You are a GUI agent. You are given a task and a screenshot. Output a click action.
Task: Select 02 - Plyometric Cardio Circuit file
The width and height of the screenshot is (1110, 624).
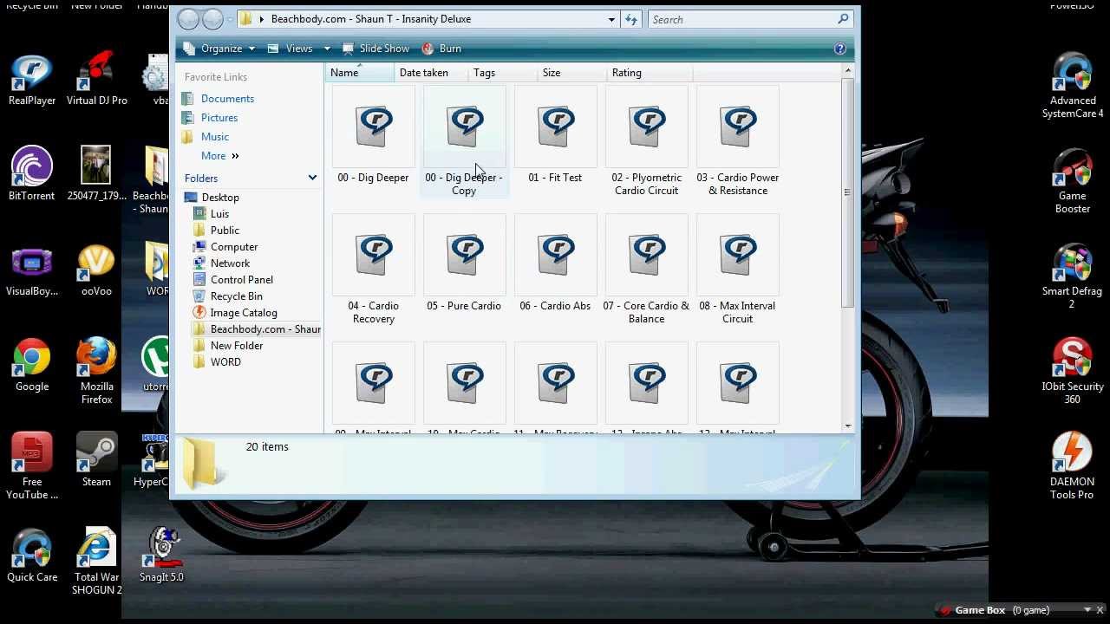point(646,141)
